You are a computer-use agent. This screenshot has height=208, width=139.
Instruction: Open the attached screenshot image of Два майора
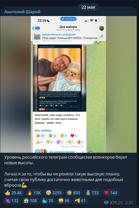(x=68, y=84)
